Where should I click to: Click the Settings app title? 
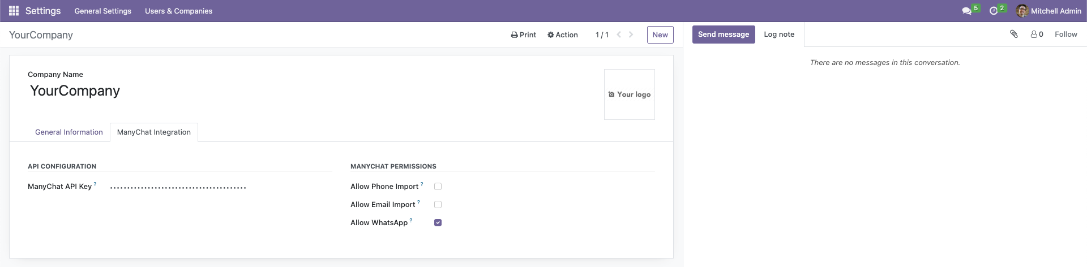point(43,11)
